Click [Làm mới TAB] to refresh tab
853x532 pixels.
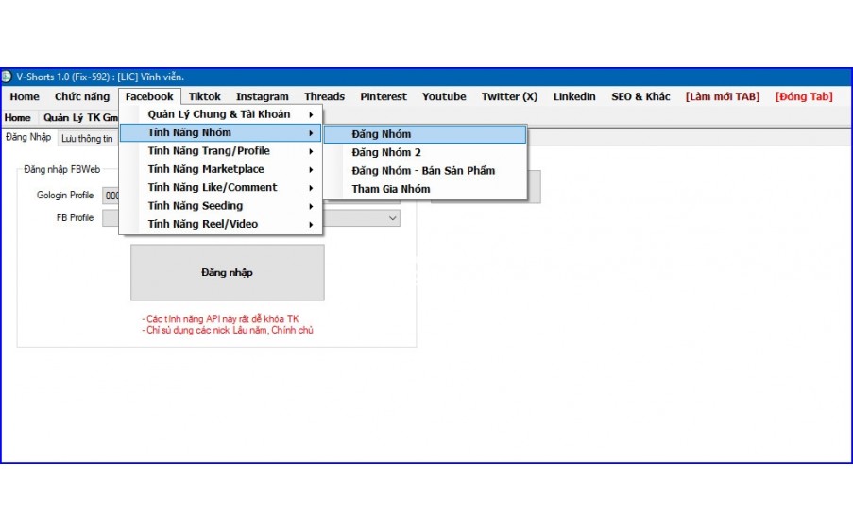coord(723,96)
